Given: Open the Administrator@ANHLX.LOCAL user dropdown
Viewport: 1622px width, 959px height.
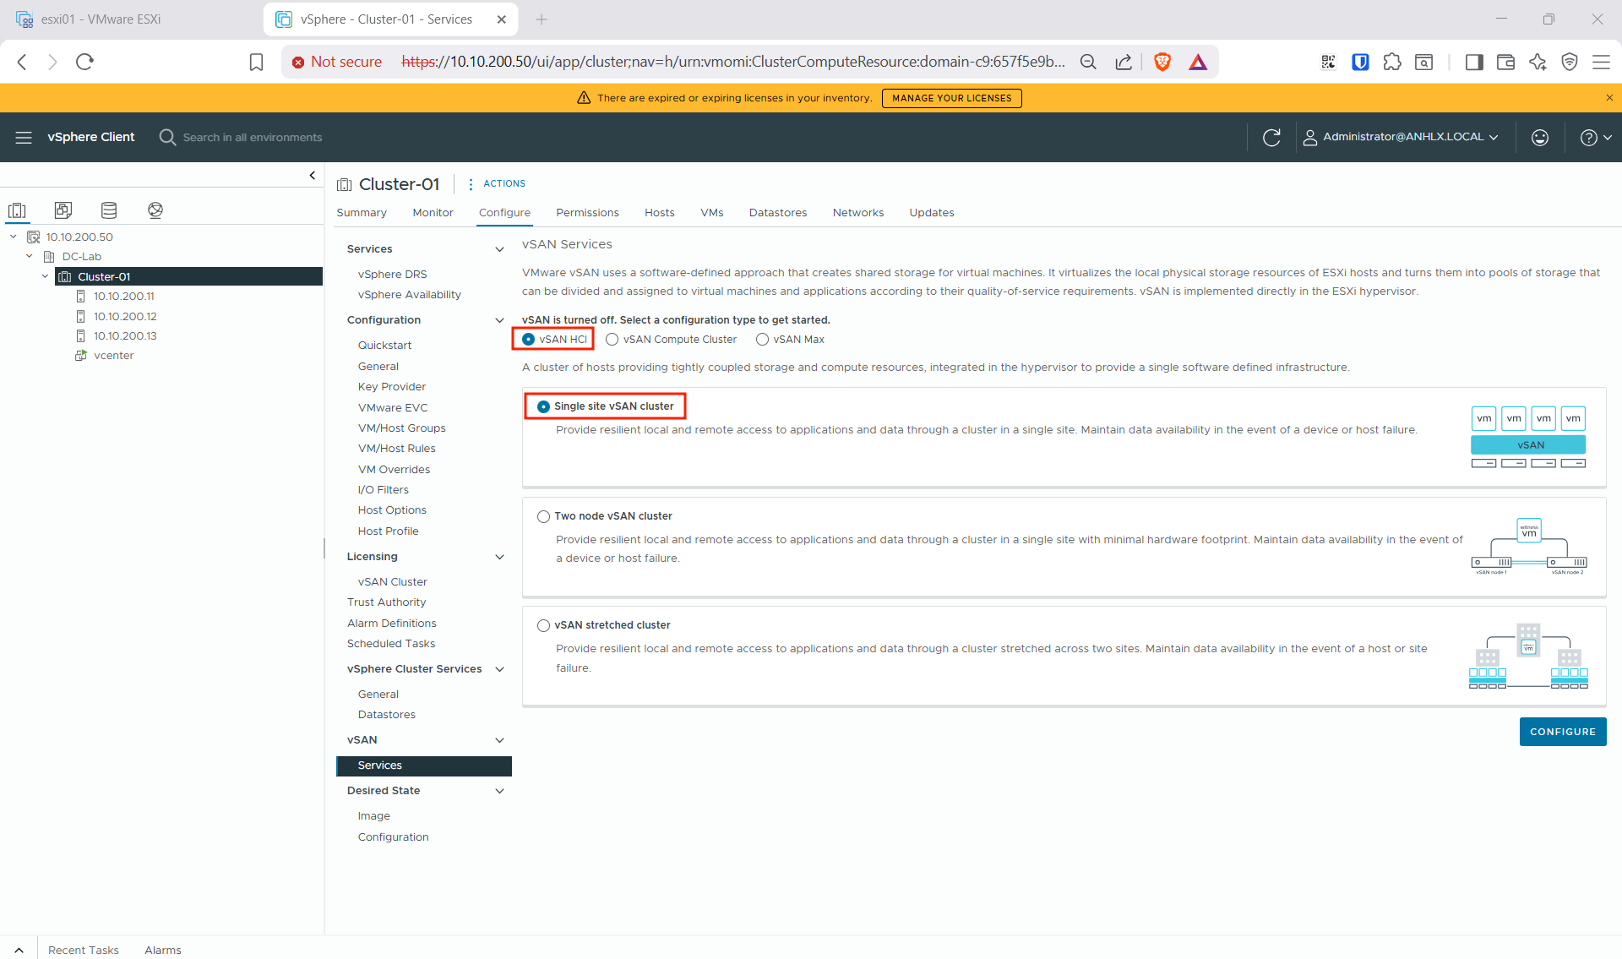Looking at the screenshot, I should point(1402,137).
